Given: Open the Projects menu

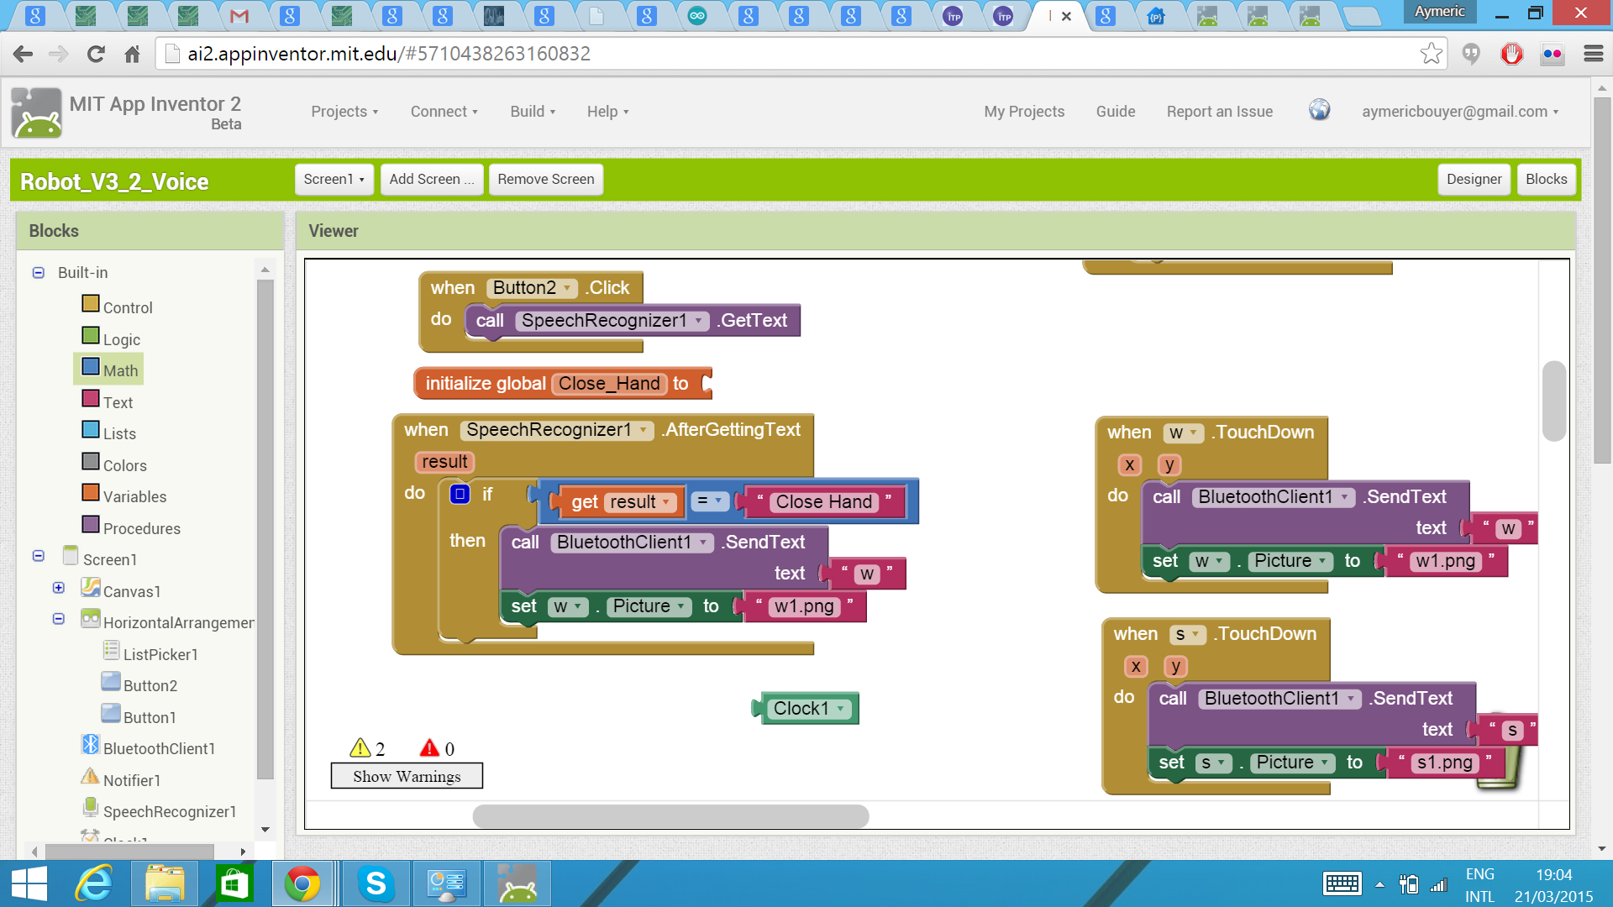Looking at the screenshot, I should pos(344,112).
